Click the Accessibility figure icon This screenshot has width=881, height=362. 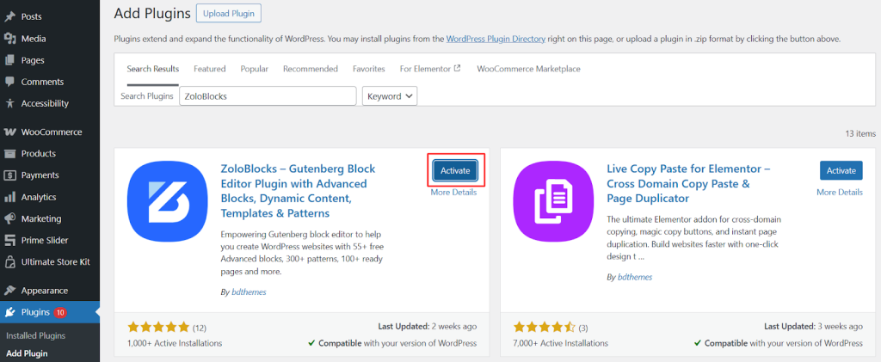[x=9, y=103]
